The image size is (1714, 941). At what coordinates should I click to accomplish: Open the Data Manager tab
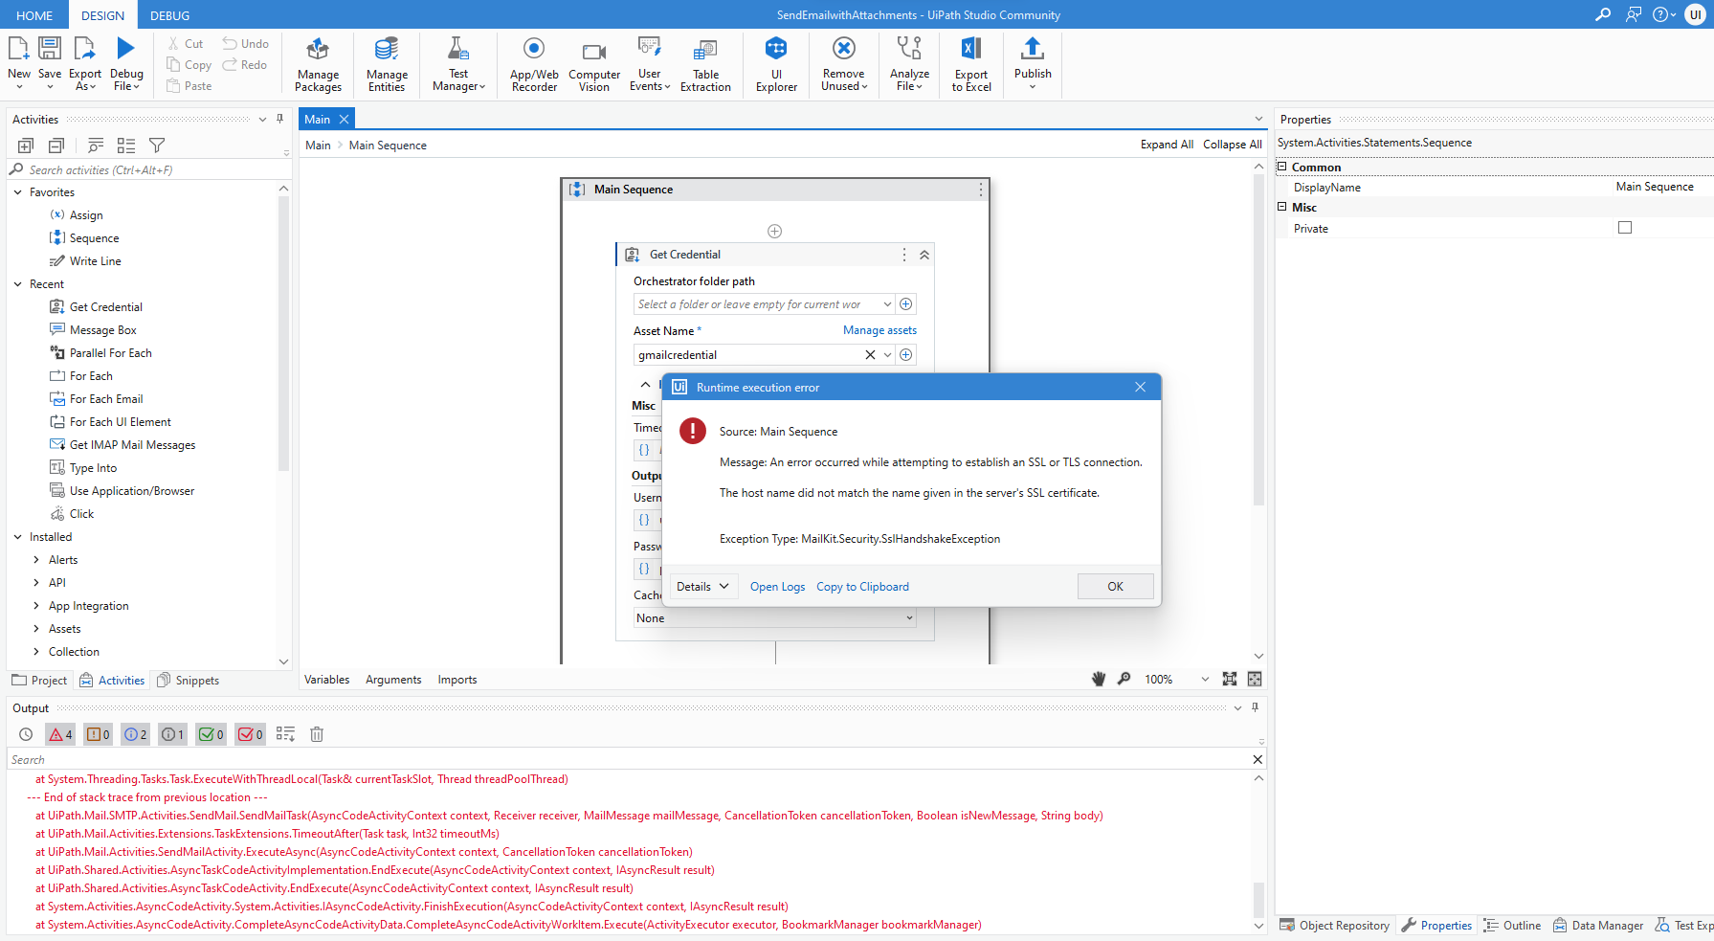click(x=1597, y=926)
